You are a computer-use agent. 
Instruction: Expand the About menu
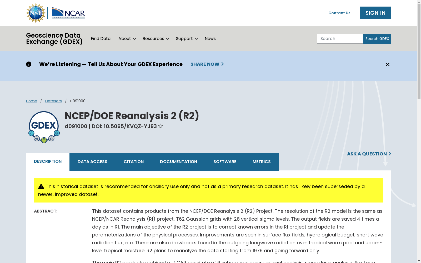(x=127, y=39)
